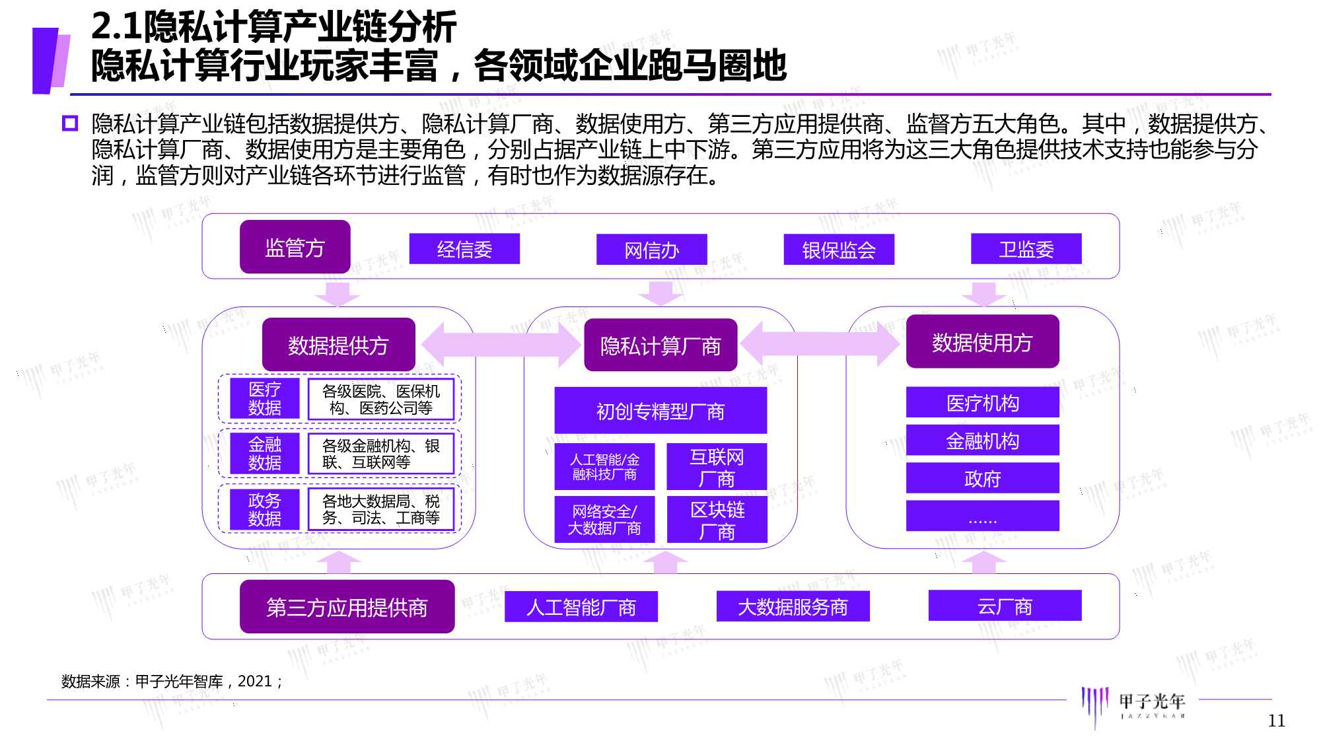
Task: Click the up arrow below 数据提供方 panel
Action: coord(339,562)
